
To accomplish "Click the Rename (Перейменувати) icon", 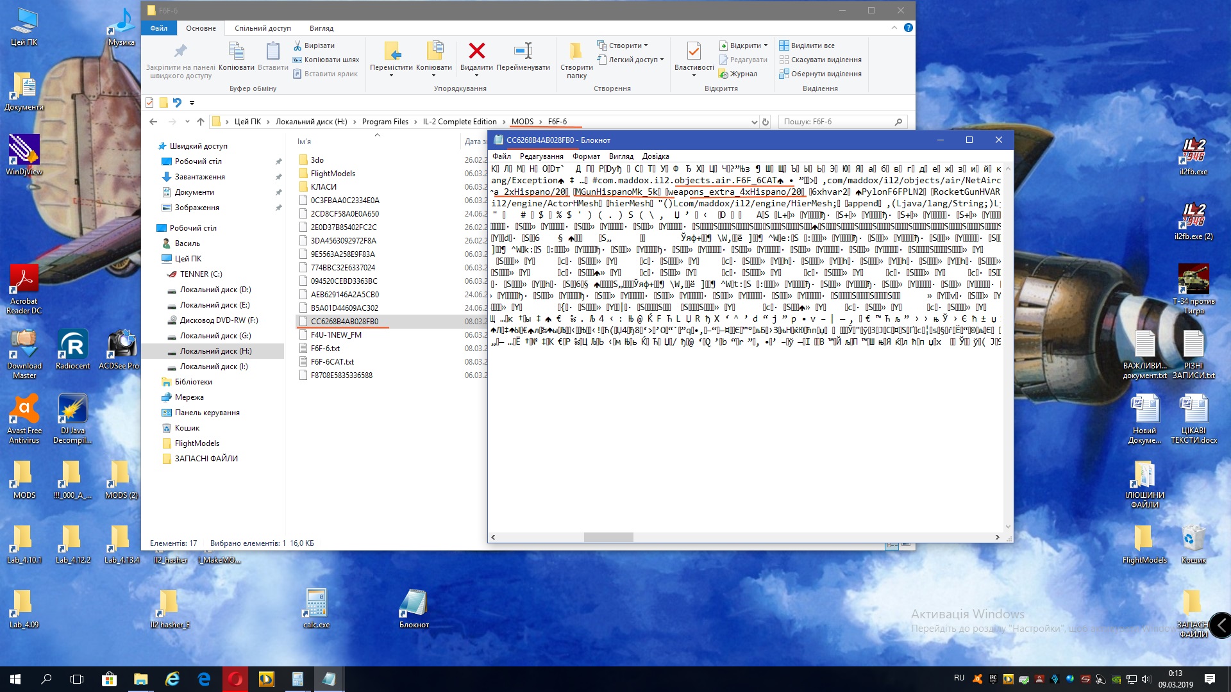I will pos(523,51).
